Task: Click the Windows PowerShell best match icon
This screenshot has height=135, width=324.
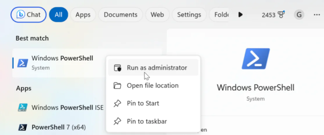Action: coord(23,63)
